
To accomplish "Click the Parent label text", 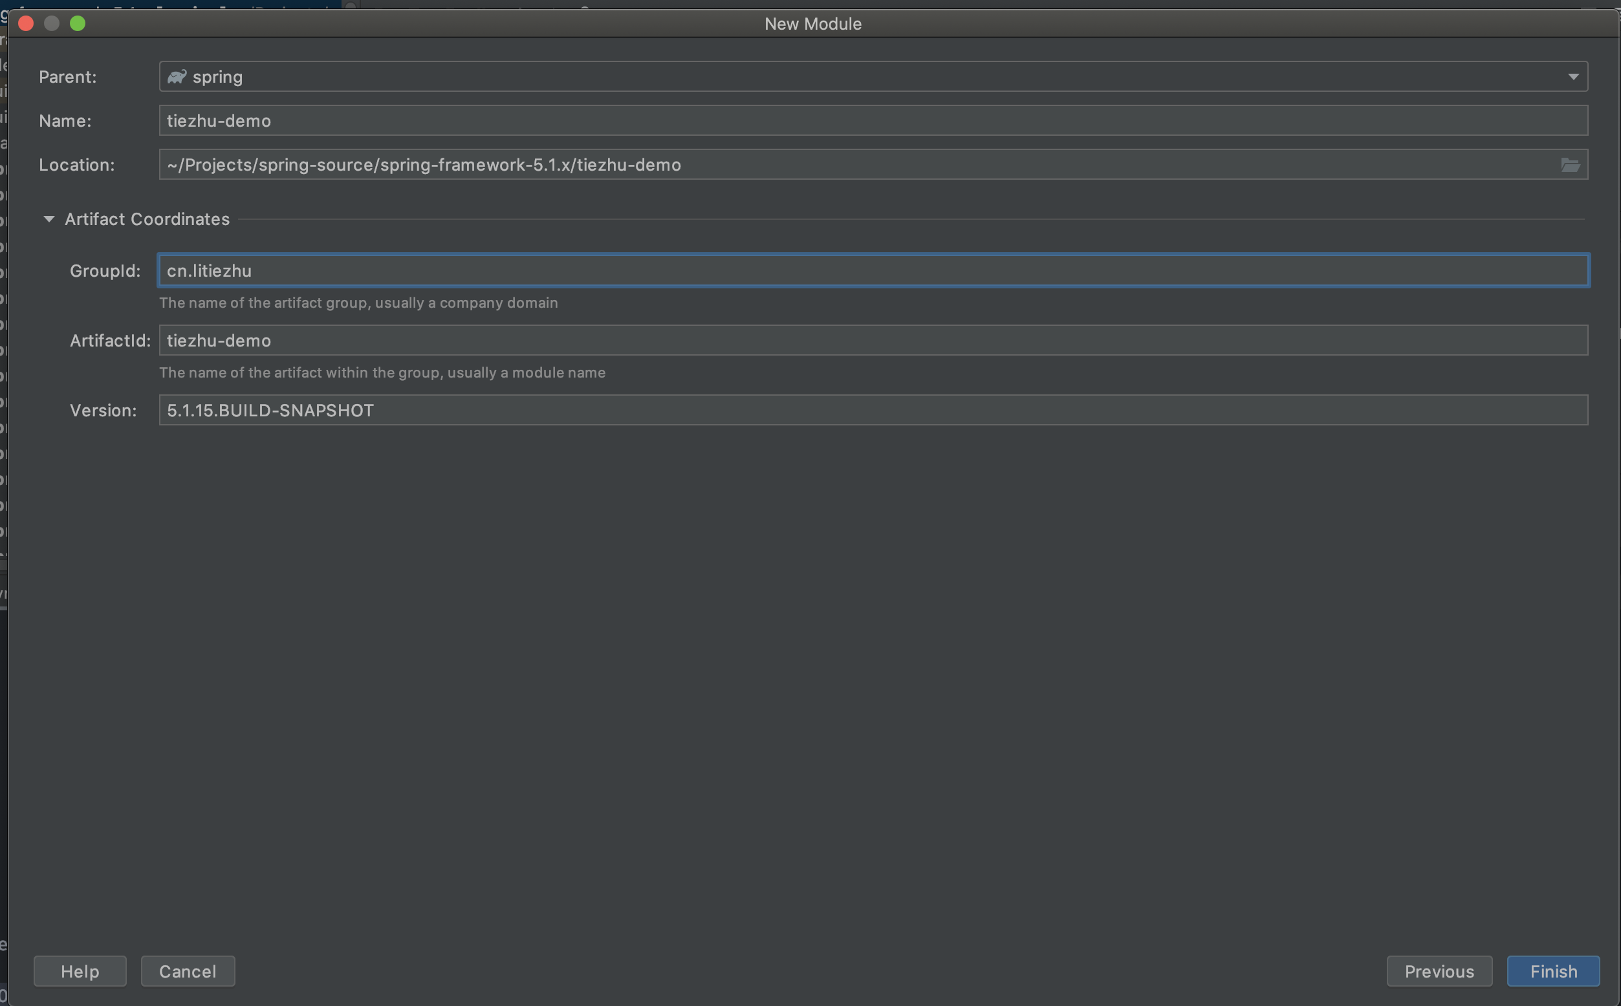I will (x=67, y=77).
